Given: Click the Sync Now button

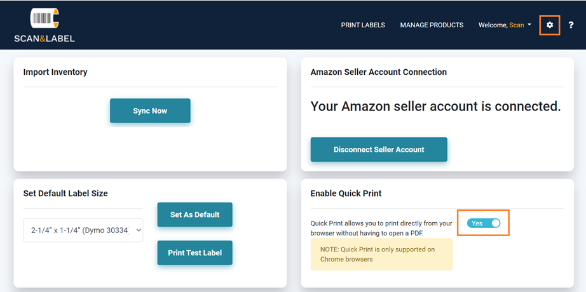Looking at the screenshot, I should coord(150,111).
